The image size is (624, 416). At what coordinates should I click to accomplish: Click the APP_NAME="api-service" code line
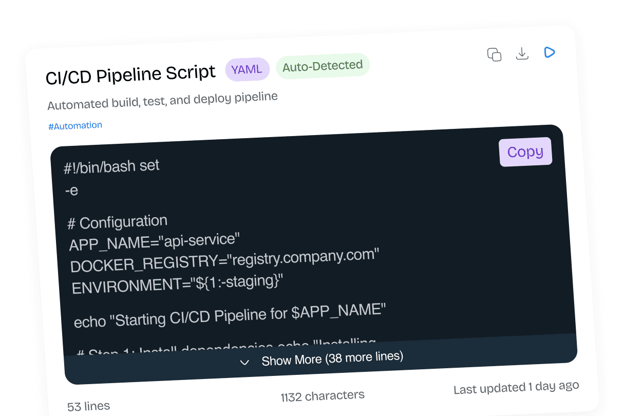point(155,241)
